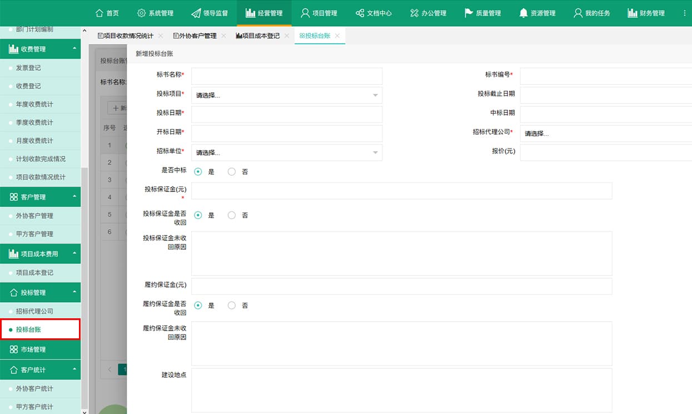Screen dimensions: 692x414
Task: Open 年度收费统计 in the sidebar
Action: [x=40, y=104]
